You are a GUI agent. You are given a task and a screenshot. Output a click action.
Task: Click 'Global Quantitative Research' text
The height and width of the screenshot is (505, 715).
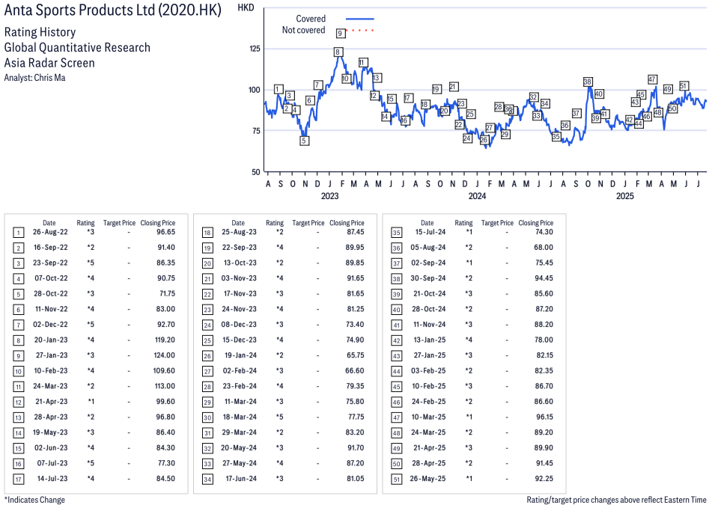pyautogui.click(x=77, y=47)
